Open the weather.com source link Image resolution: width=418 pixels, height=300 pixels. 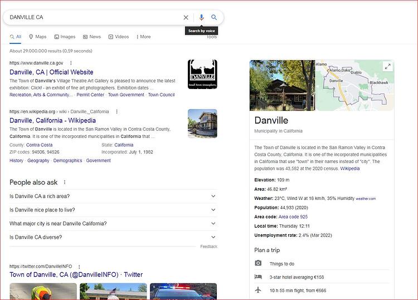366,199
